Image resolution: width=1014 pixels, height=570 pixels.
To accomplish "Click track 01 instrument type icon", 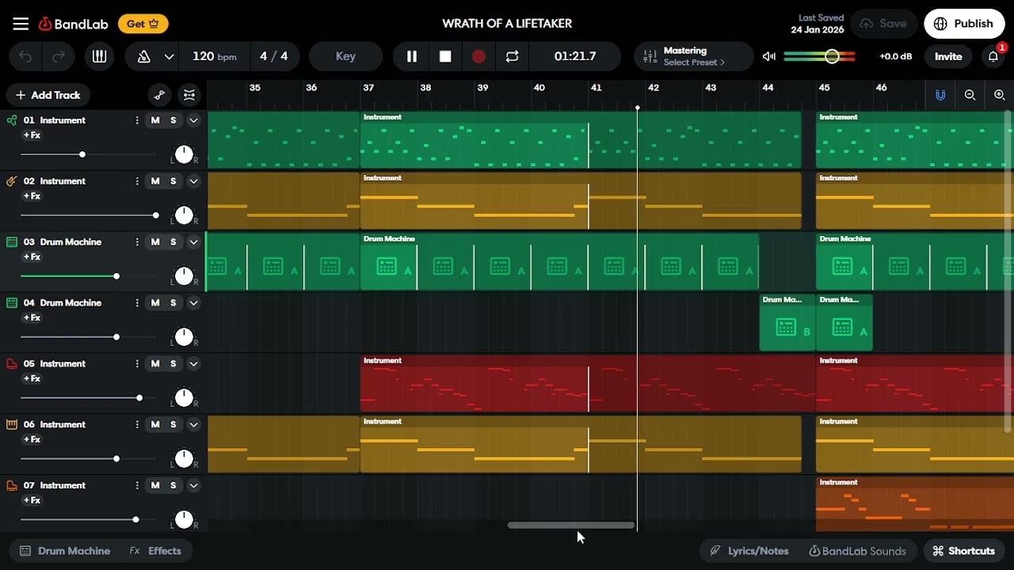I will 11,120.
